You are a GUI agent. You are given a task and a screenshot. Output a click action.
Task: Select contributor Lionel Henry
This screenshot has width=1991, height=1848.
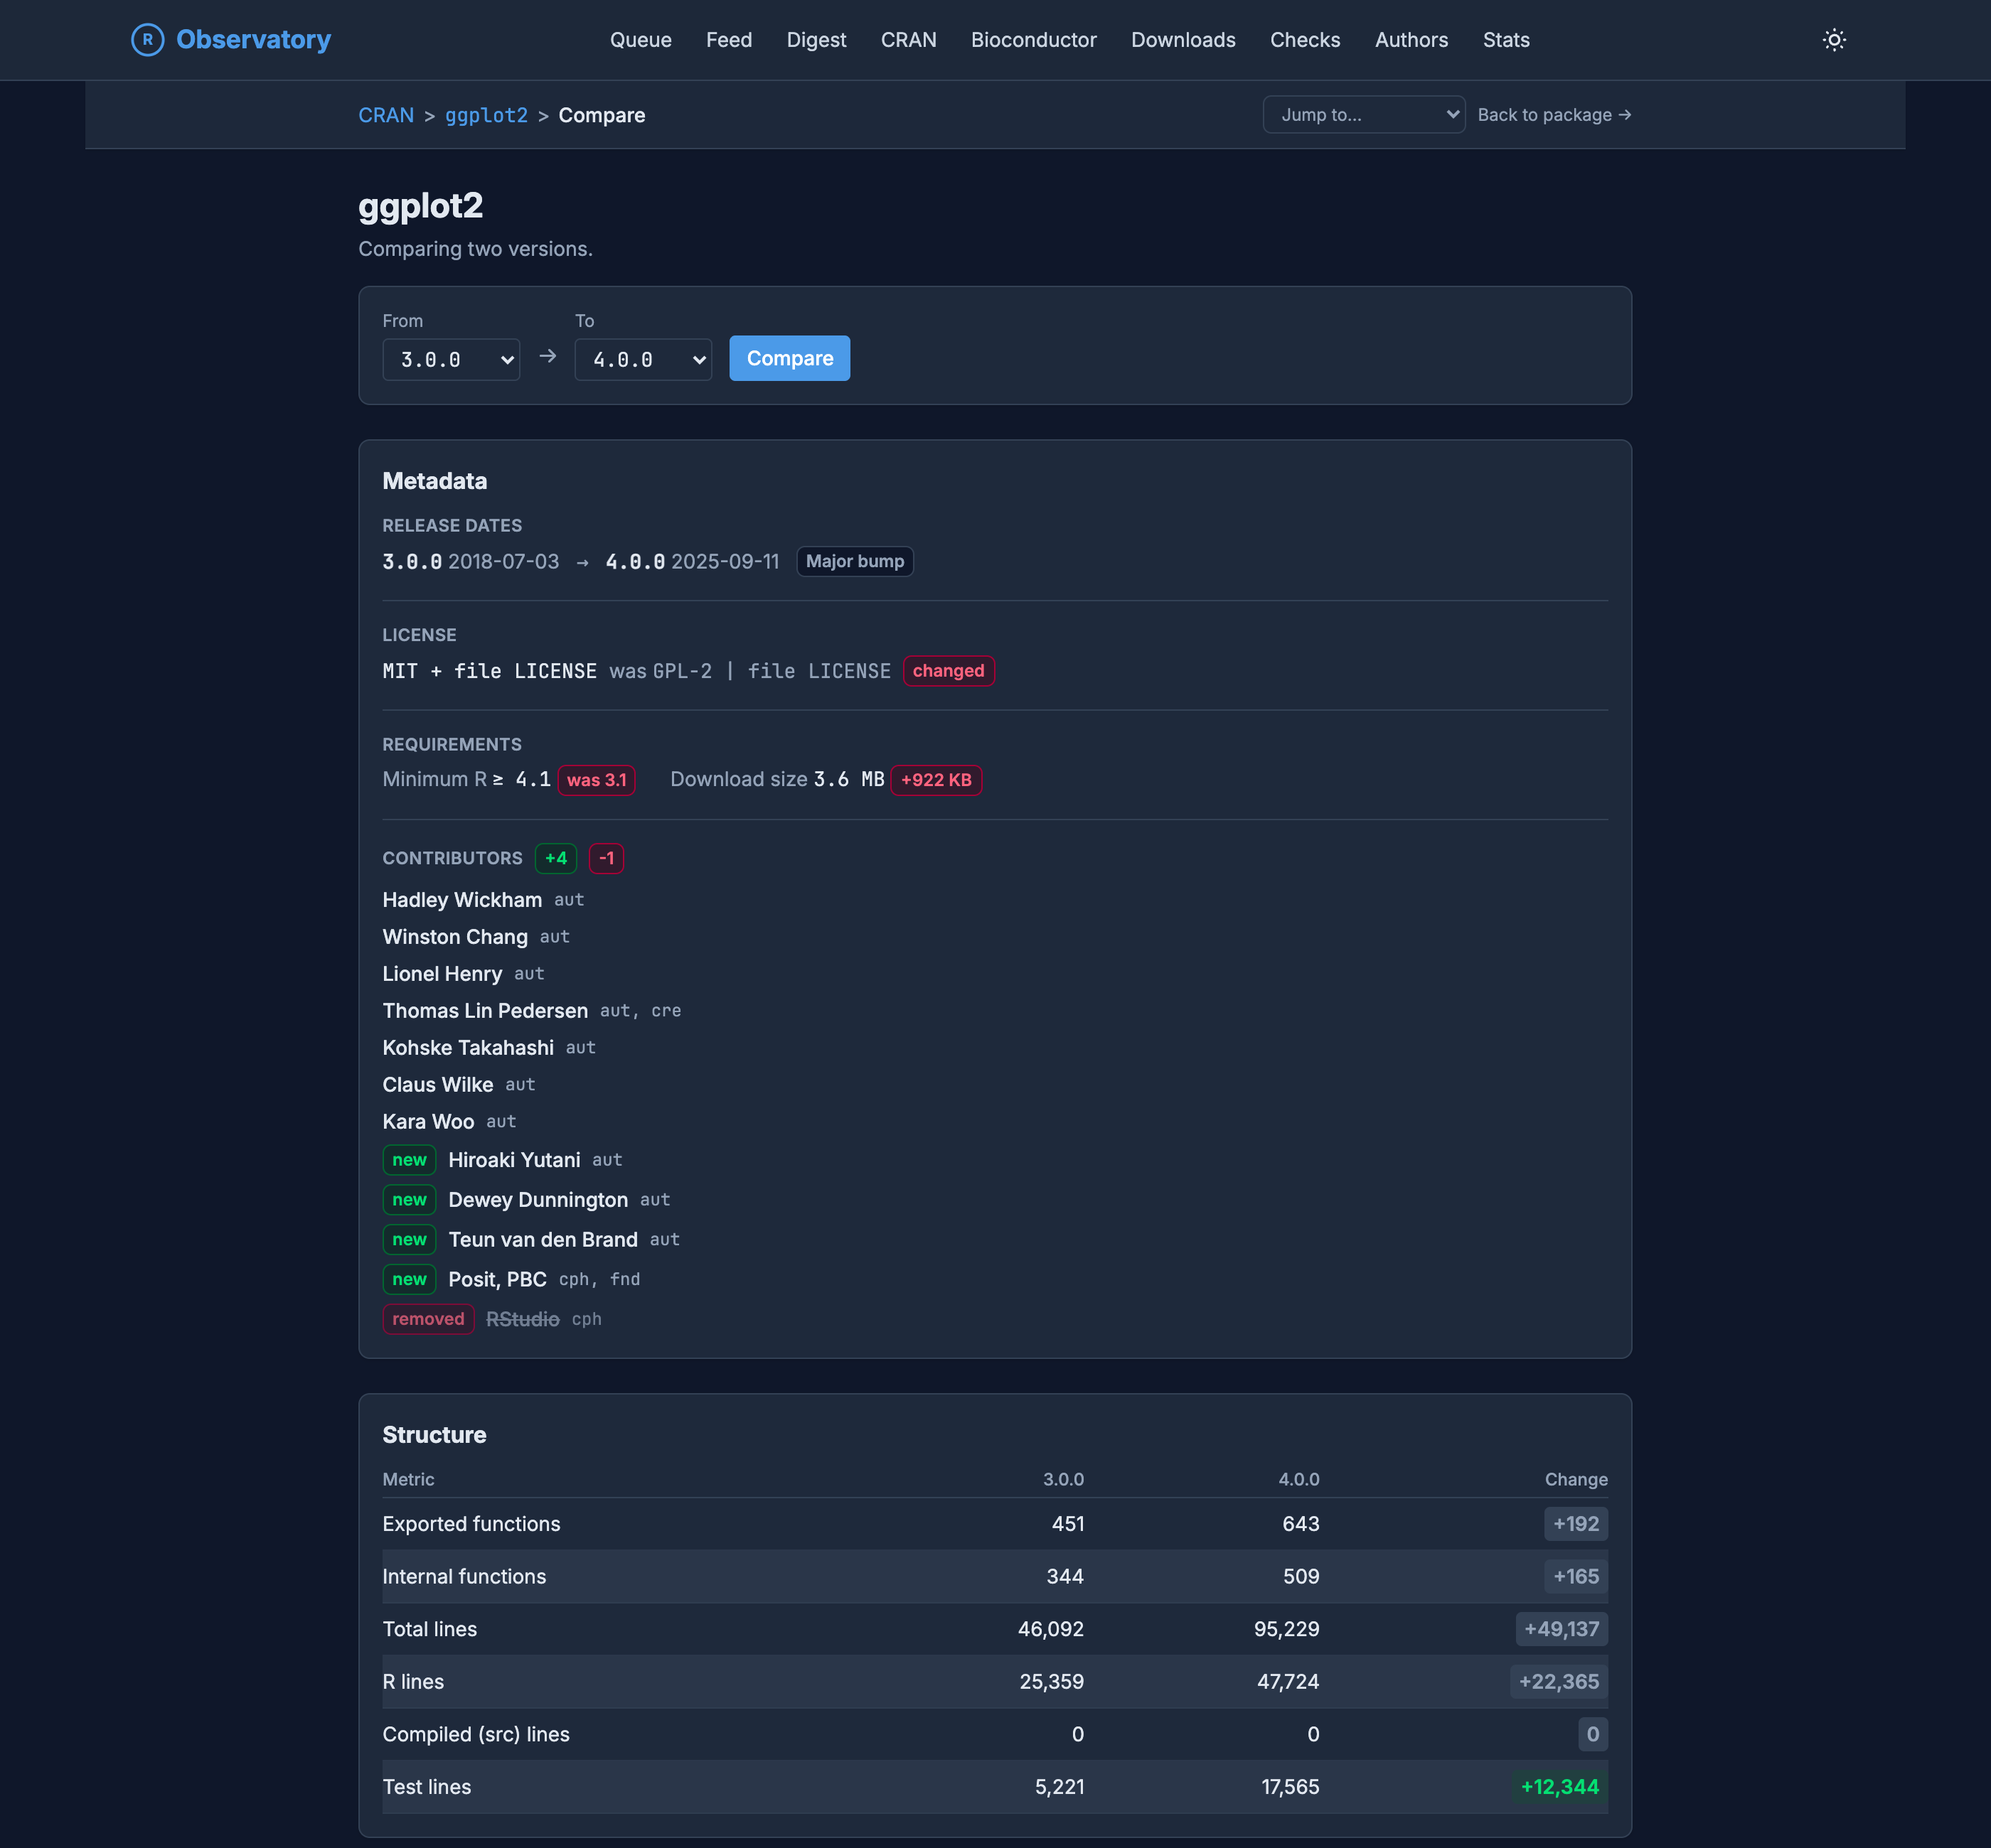tap(442, 974)
